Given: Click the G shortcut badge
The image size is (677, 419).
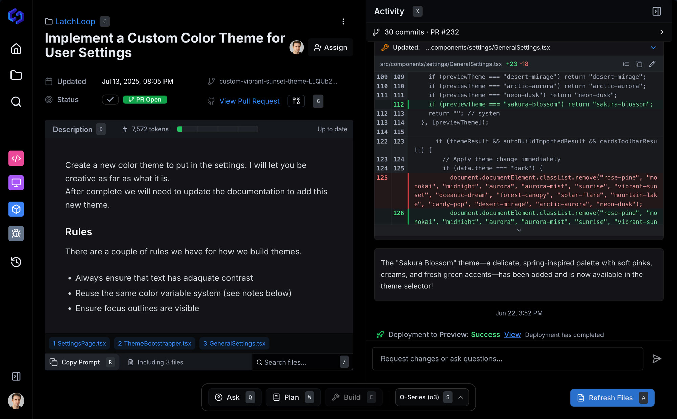Looking at the screenshot, I should [318, 101].
